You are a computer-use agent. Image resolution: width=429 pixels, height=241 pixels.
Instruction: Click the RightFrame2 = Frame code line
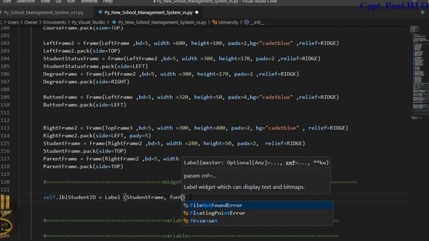tap(196, 128)
